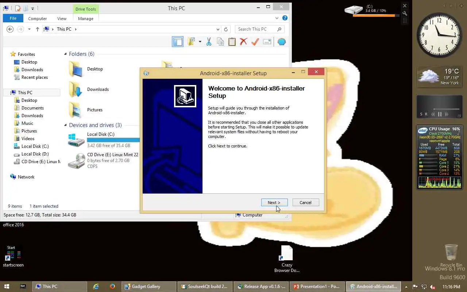
Task: Collapse the Devices and drives (3) group
Action: click(x=65, y=125)
